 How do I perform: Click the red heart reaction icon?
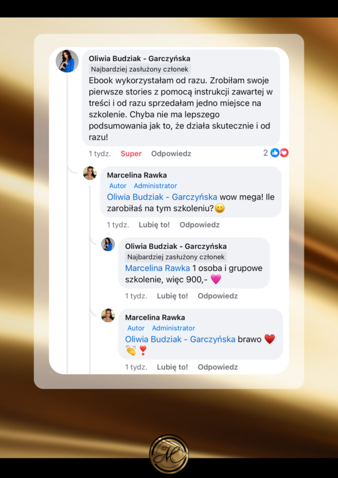[284, 153]
